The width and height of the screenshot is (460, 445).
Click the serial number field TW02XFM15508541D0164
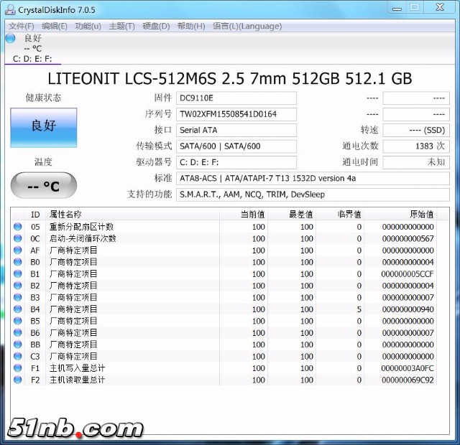236,114
